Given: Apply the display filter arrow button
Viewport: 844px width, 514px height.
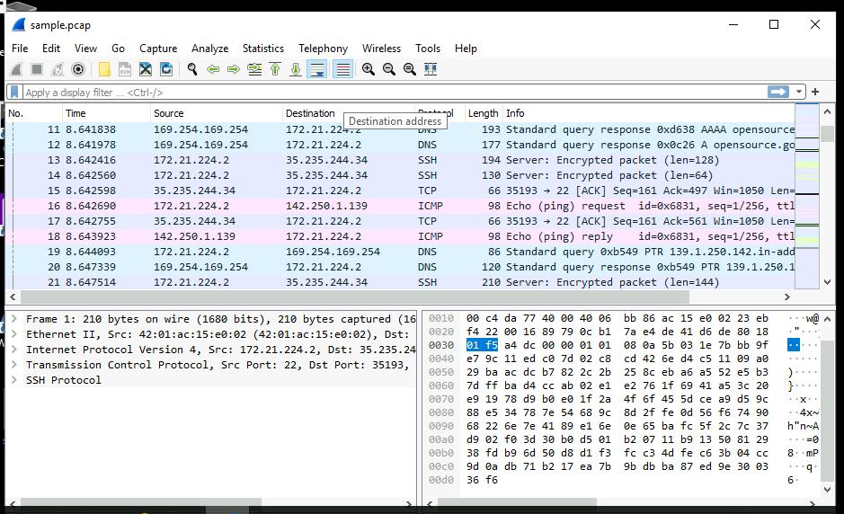Looking at the screenshot, I should click(x=778, y=92).
